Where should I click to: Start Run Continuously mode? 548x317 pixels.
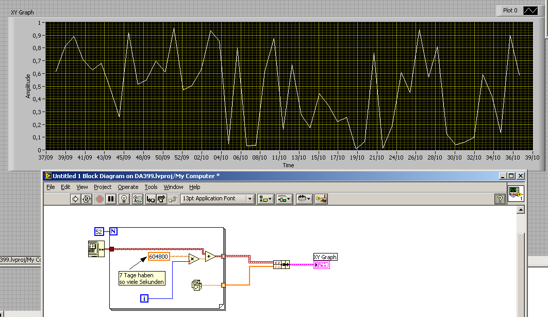87,199
